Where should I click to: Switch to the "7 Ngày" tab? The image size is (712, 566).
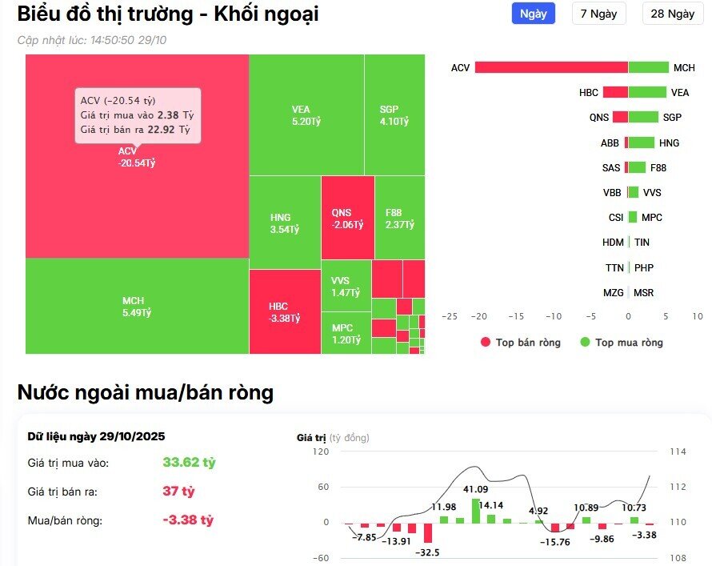[x=598, y=14]
